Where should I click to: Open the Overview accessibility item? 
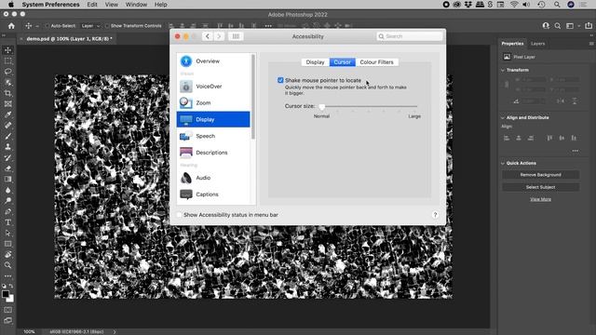[x=213, y=61]
